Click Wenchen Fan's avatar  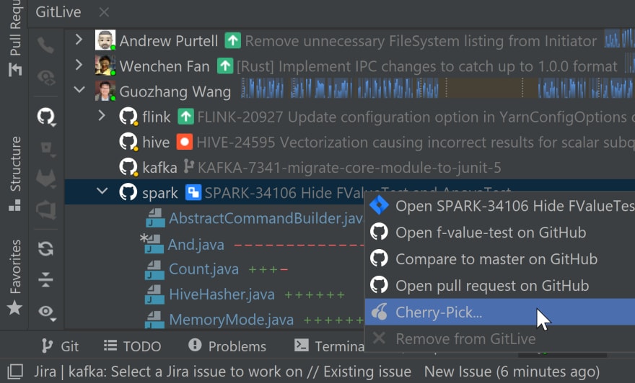point(105,66)
